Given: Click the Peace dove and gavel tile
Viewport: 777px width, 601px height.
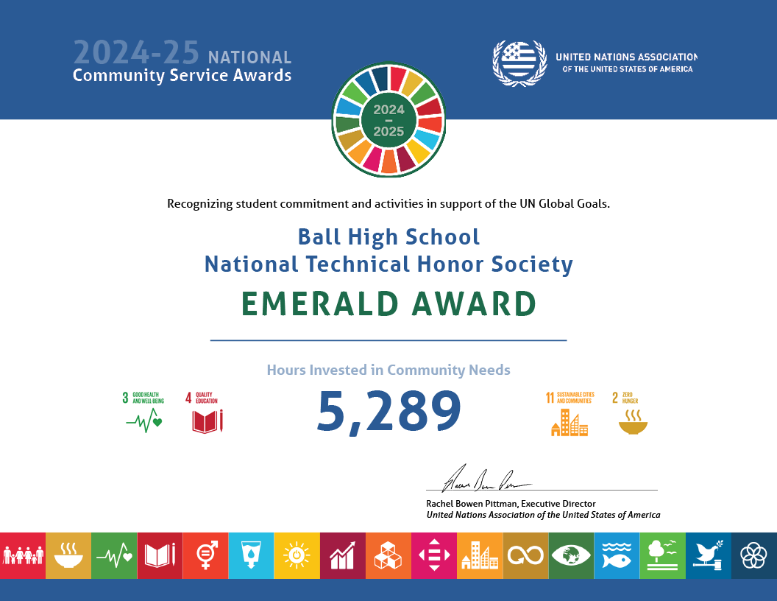Looking at the screenshot, I should click(709, 555).
